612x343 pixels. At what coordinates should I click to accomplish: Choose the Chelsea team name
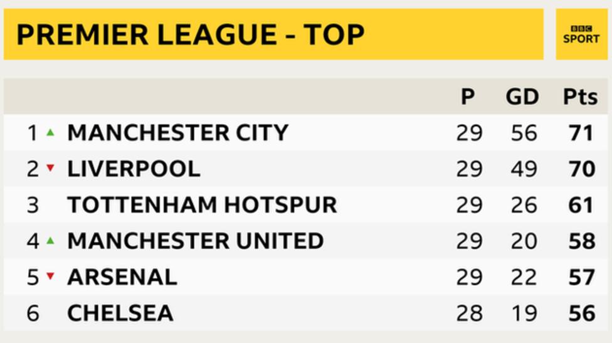click(x=120, y=313)
